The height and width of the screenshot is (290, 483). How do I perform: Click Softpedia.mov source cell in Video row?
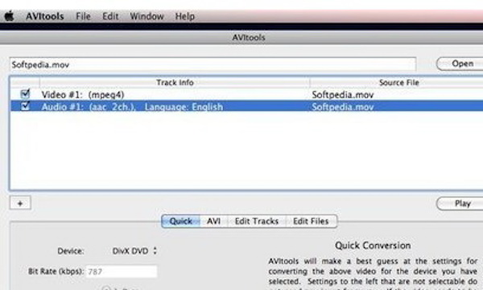point(343,94)
